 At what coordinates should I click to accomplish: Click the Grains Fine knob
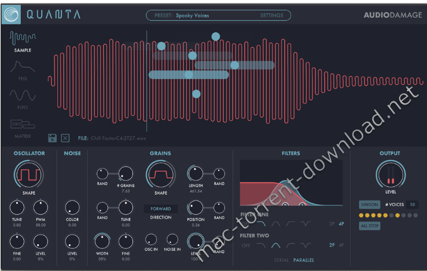point(126,242)
